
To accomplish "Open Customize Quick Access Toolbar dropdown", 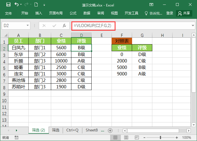I will coord(44,5).
